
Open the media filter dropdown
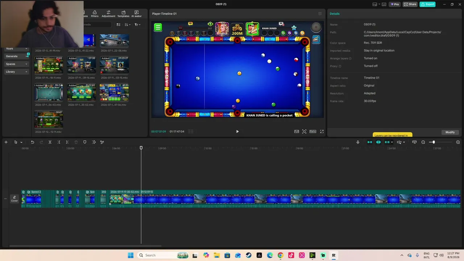137,25
